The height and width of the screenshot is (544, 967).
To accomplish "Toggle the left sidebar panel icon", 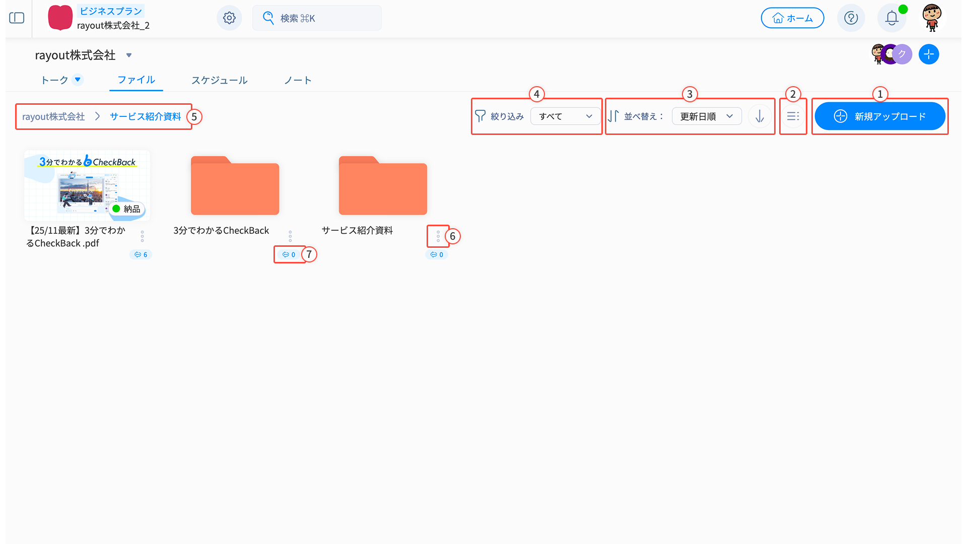I will point(17,18).
